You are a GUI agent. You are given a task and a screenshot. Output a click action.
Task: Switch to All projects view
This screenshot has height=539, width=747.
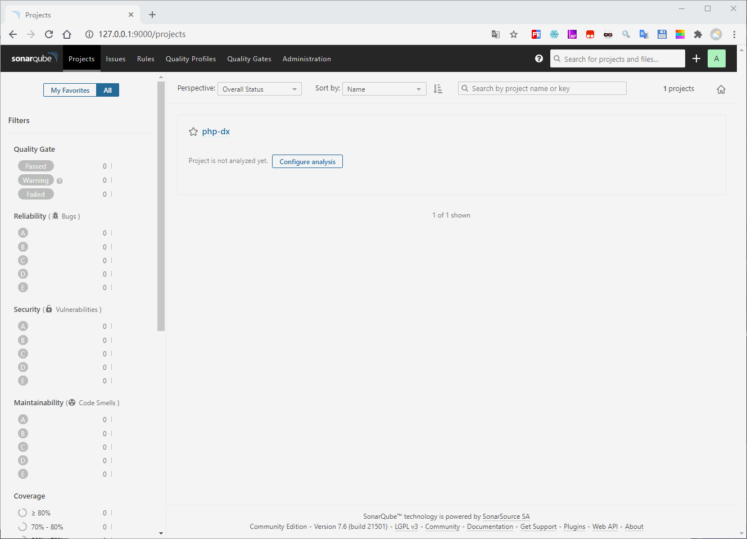click(107, 90)
